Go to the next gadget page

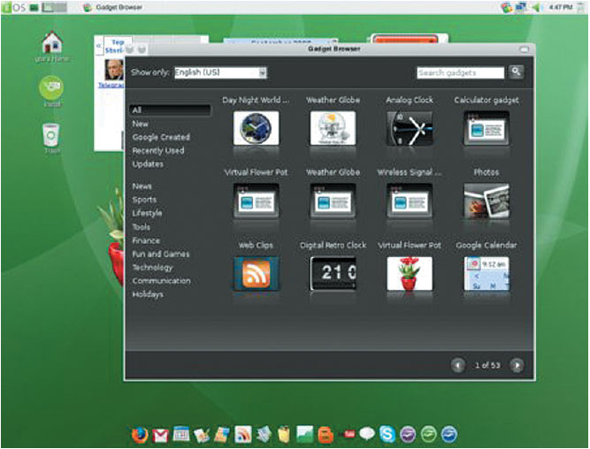(517, 365)
